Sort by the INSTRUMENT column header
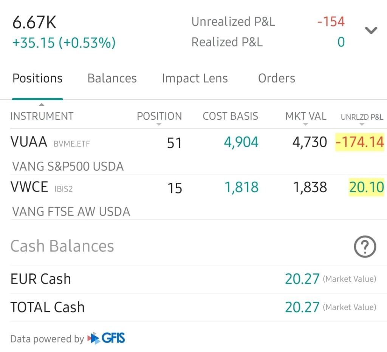The image size is (387, 352). tap(42, 116)
